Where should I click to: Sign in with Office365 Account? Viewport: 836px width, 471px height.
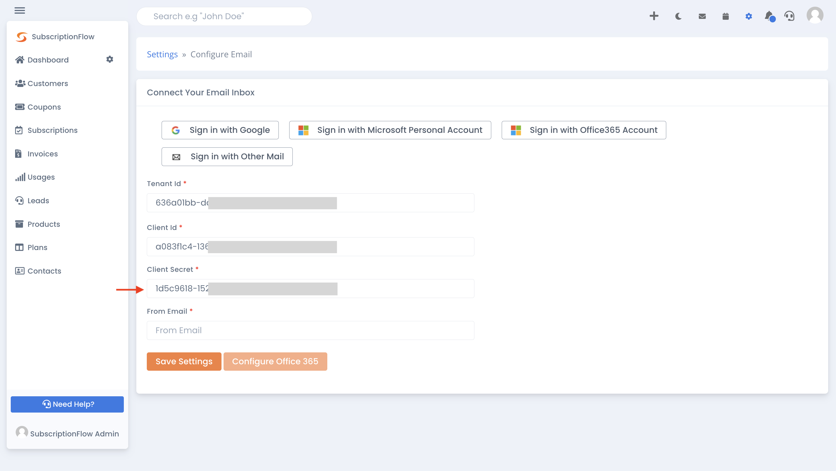(x=584, y=130)
